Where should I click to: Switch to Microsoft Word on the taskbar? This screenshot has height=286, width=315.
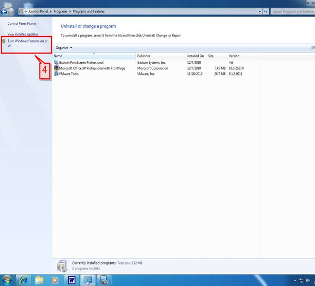(x=71, y=280)
